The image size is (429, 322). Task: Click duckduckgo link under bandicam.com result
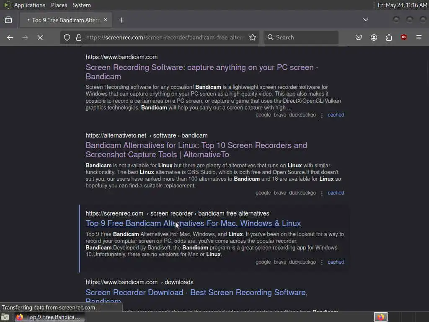[302, 115]
